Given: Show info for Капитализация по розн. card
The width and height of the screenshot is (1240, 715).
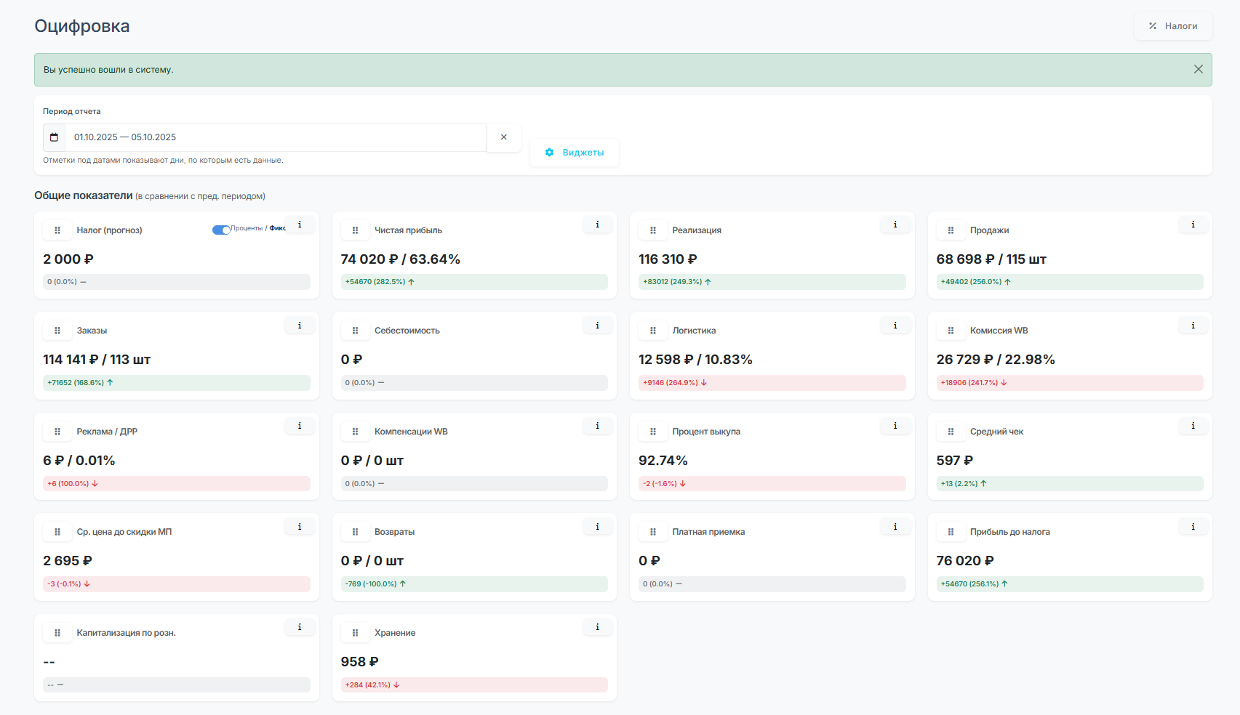Looking at the screenshot, I should [299, 627].
